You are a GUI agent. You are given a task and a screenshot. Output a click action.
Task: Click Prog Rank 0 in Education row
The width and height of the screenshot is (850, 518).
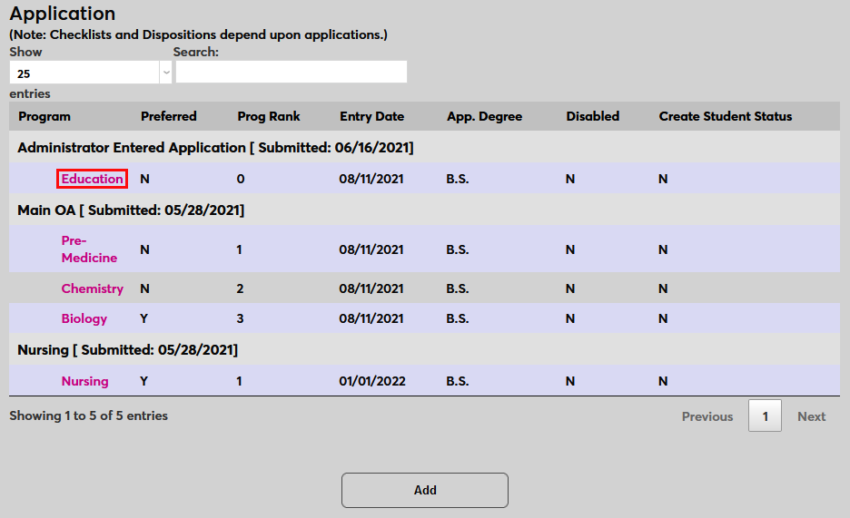241,179
